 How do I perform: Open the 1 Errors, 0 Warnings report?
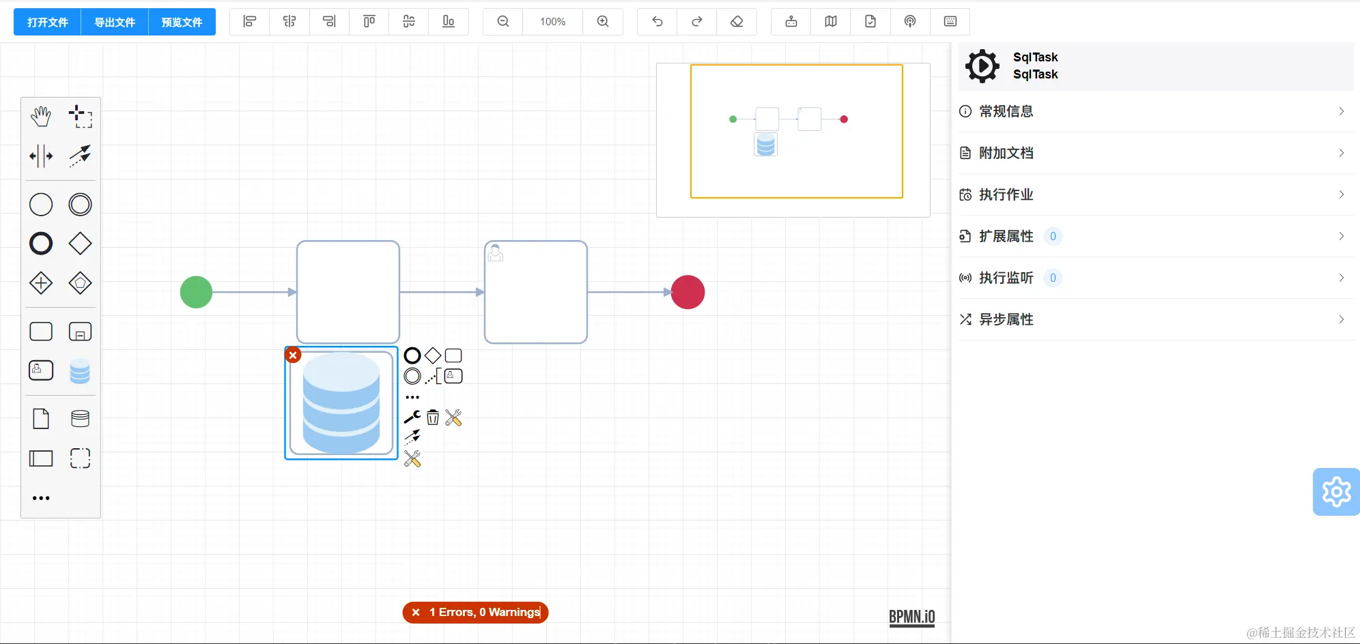(476, 613)
